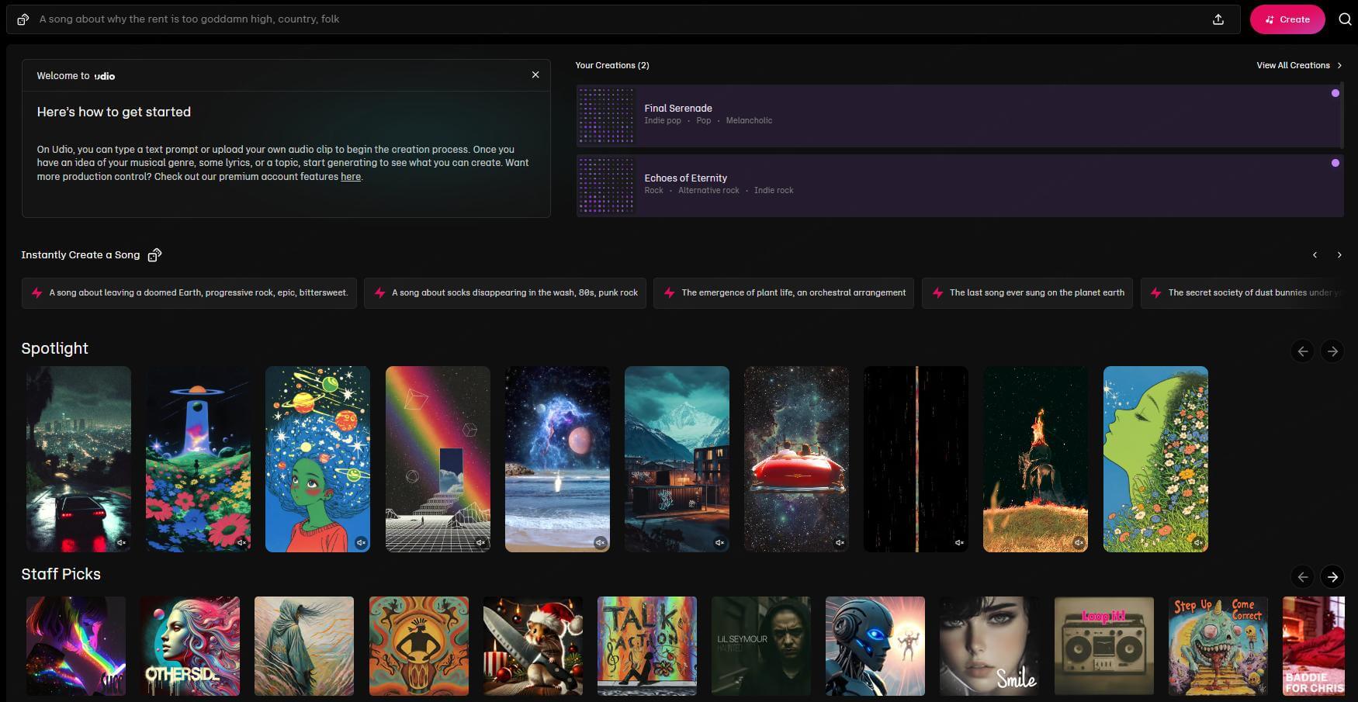Open search with the magnifier icon

(1346, 19)
